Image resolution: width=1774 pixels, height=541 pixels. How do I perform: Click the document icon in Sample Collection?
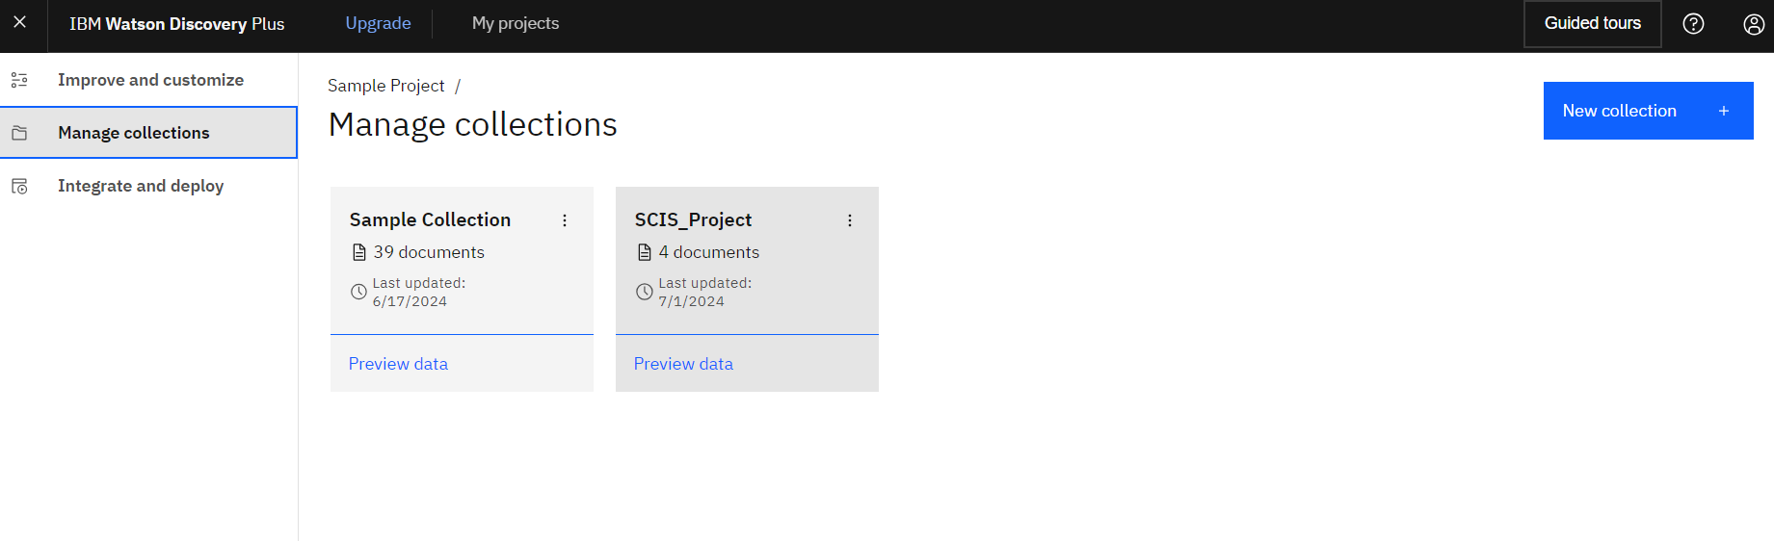pos(359,252)
